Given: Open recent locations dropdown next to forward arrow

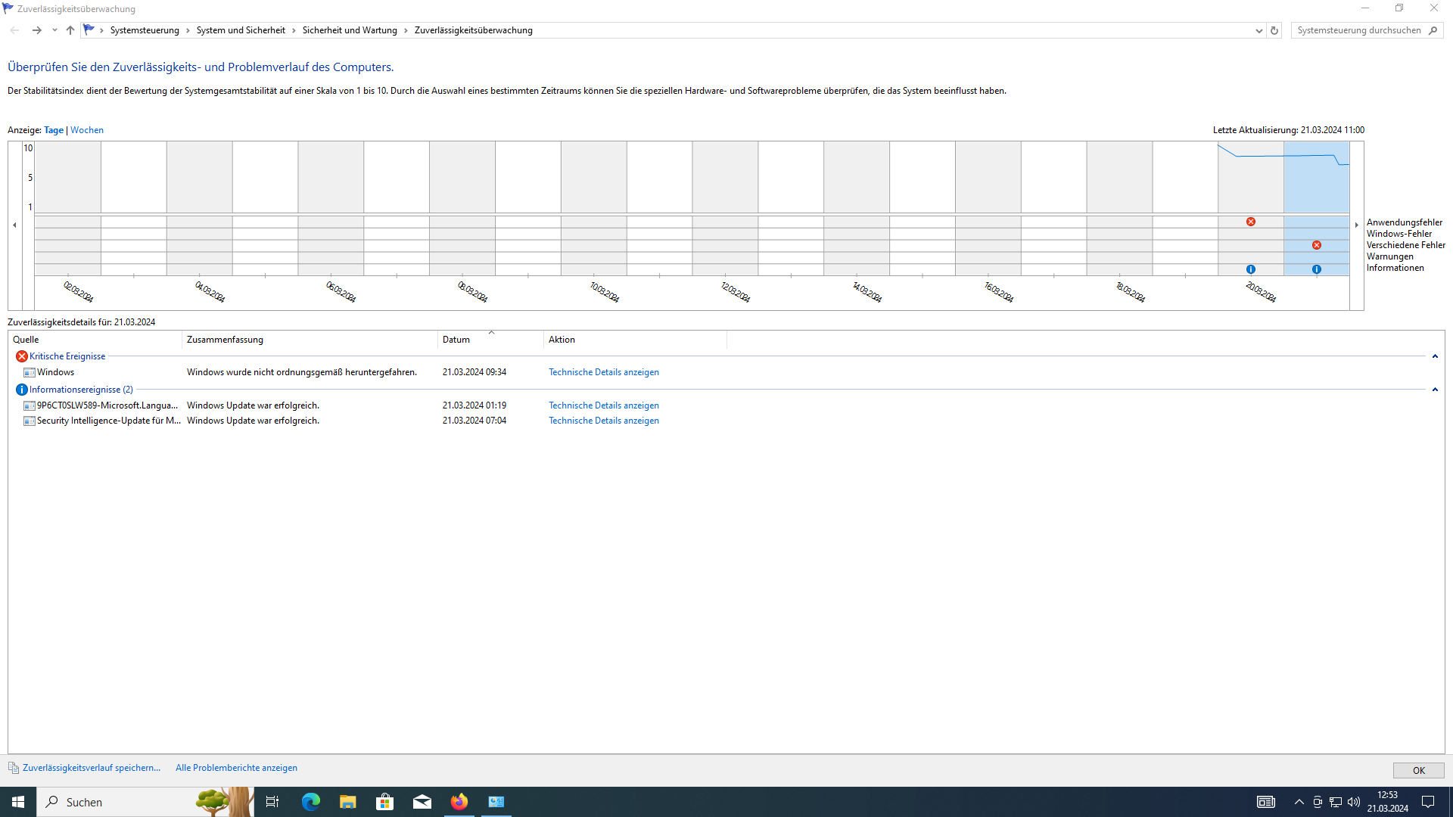Looking at the screenshot, I should [54, 30].
